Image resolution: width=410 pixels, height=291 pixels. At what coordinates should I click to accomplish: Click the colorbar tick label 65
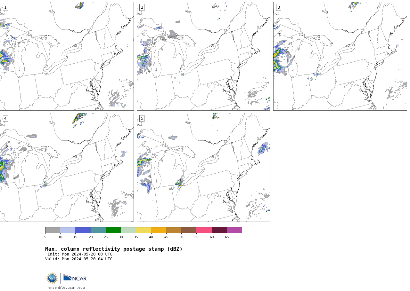[x=227, y=237]
